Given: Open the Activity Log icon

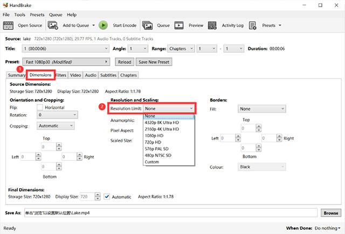Looking at the screenshot, I should point(212,25).
